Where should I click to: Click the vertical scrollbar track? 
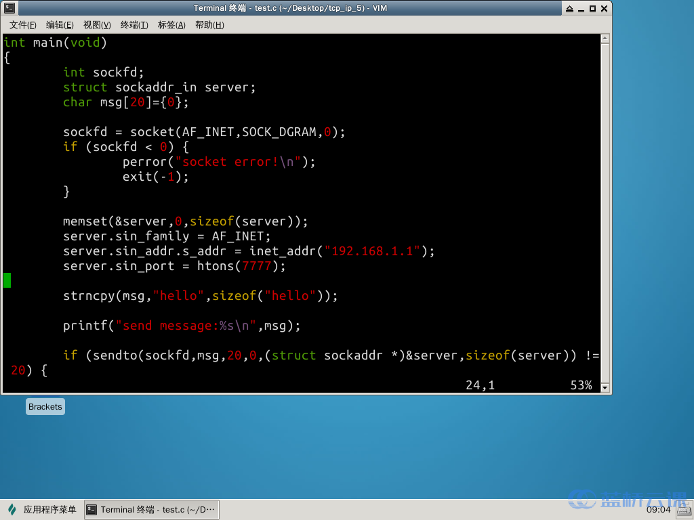point(605,213)
